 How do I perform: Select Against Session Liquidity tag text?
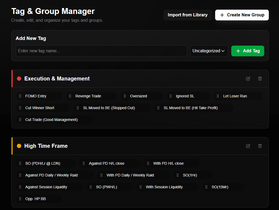46,187
